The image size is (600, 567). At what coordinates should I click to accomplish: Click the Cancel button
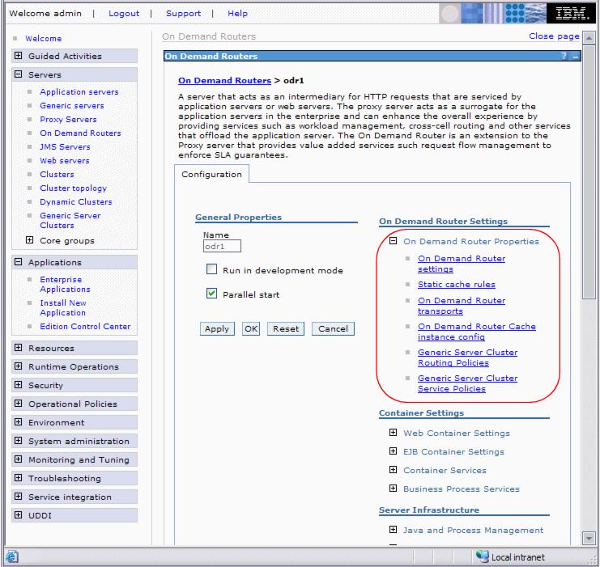tap(333, 329)
